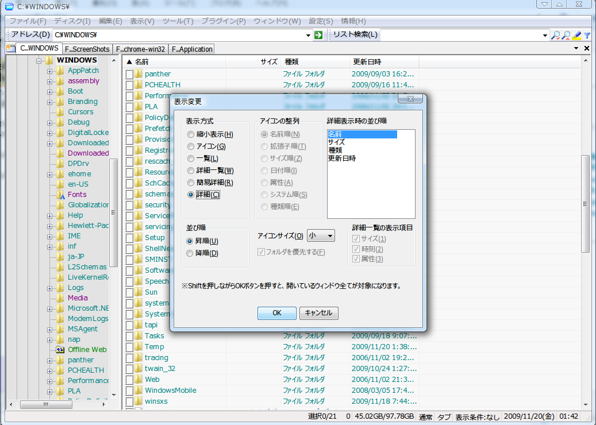Screen dimensions: 596x425
Task: Select サイズ in the sort-order list
Action: coord(337,142)
